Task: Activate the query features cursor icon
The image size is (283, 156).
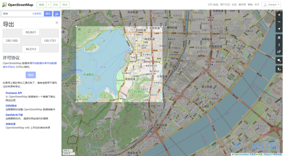Action: pos(279,69)
